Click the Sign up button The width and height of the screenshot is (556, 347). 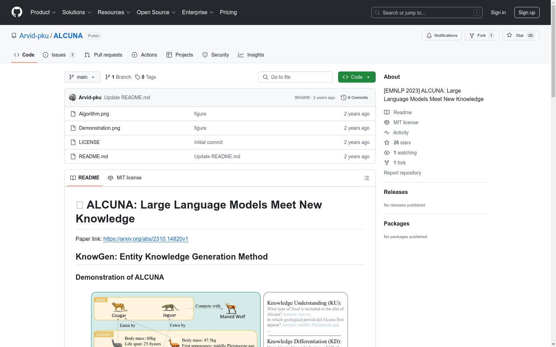[527, 12]
